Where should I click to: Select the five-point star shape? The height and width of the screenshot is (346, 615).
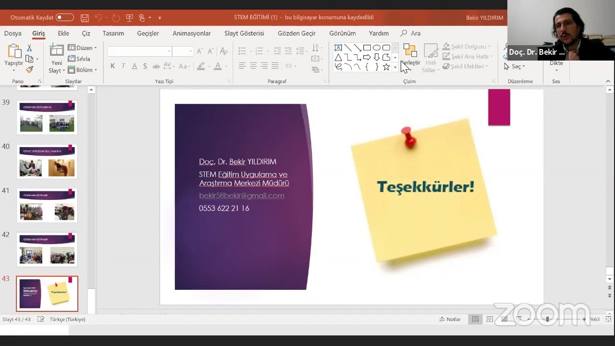tap(386, 67)
